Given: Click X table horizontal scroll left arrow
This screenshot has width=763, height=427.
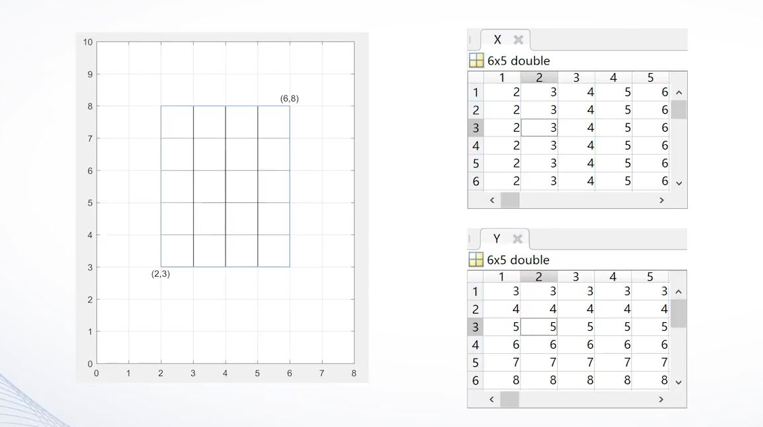Looking at the screenshot, I should pyautogui.click(x=492, y=200).
